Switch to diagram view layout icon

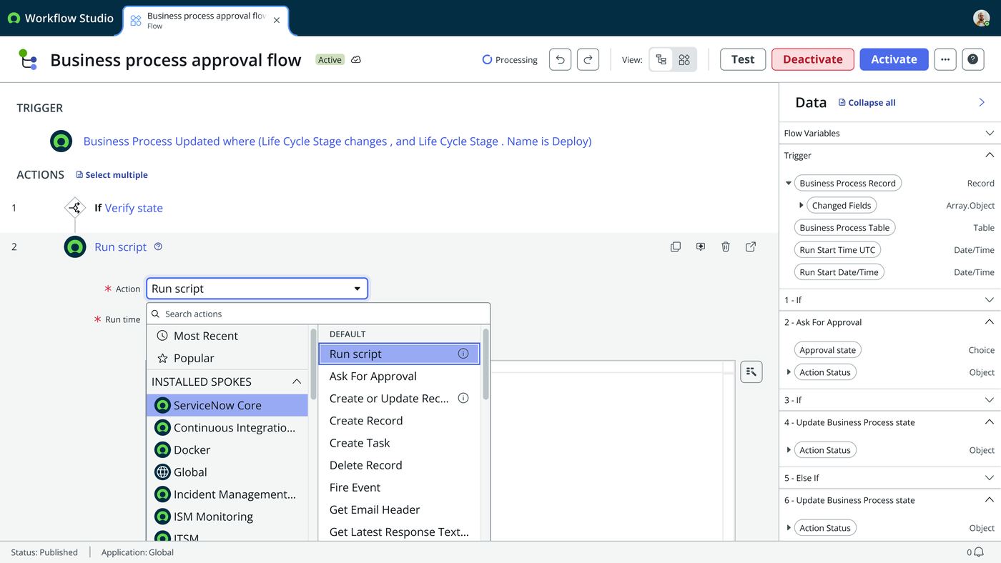pos(684,60)
